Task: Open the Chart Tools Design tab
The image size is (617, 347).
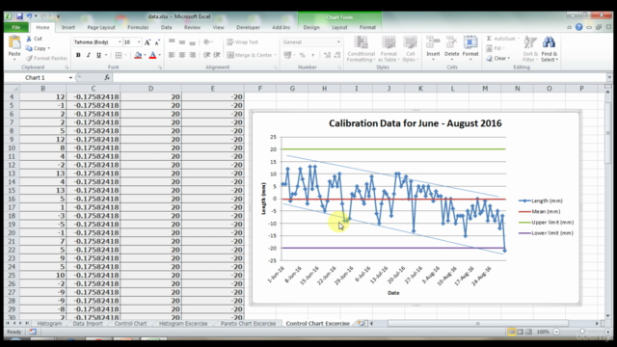Action: [x=311, y=27]
